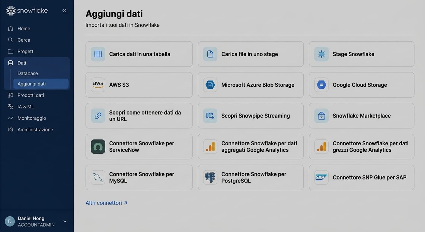Viewport: 425px width, 232px height.
Task: Click the ACCOUNTADMIN role text
Action: [36, 225]
